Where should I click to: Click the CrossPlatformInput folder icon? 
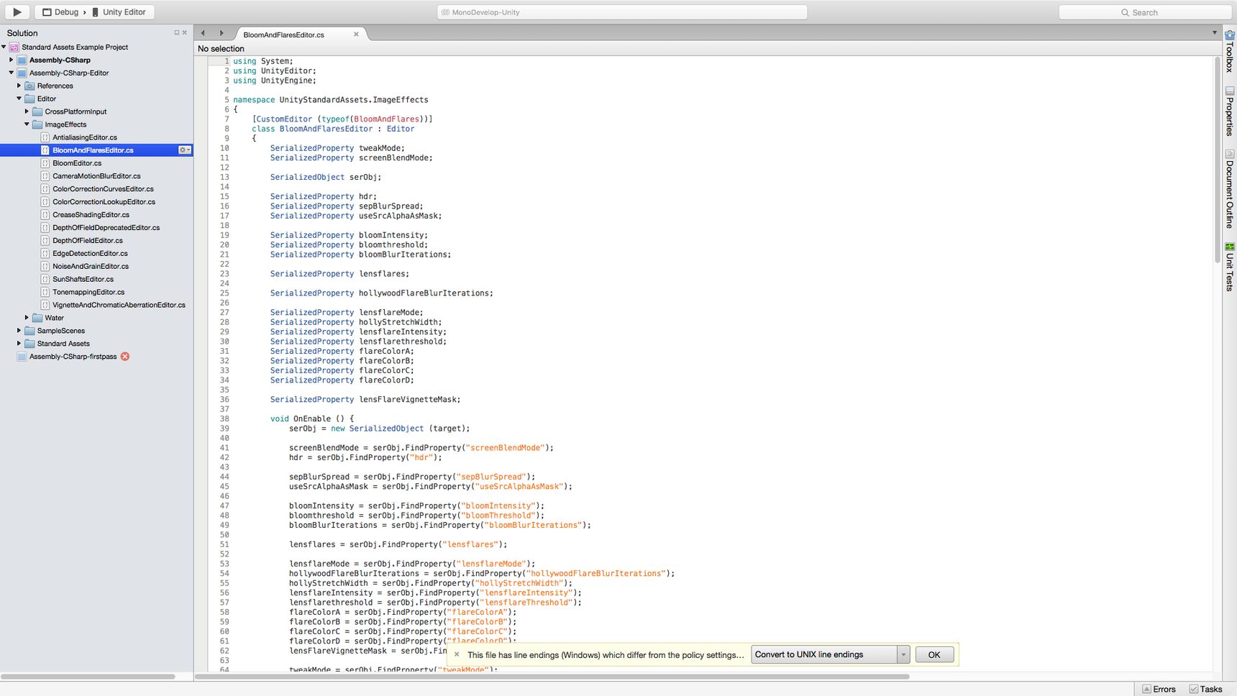[37, 111]
